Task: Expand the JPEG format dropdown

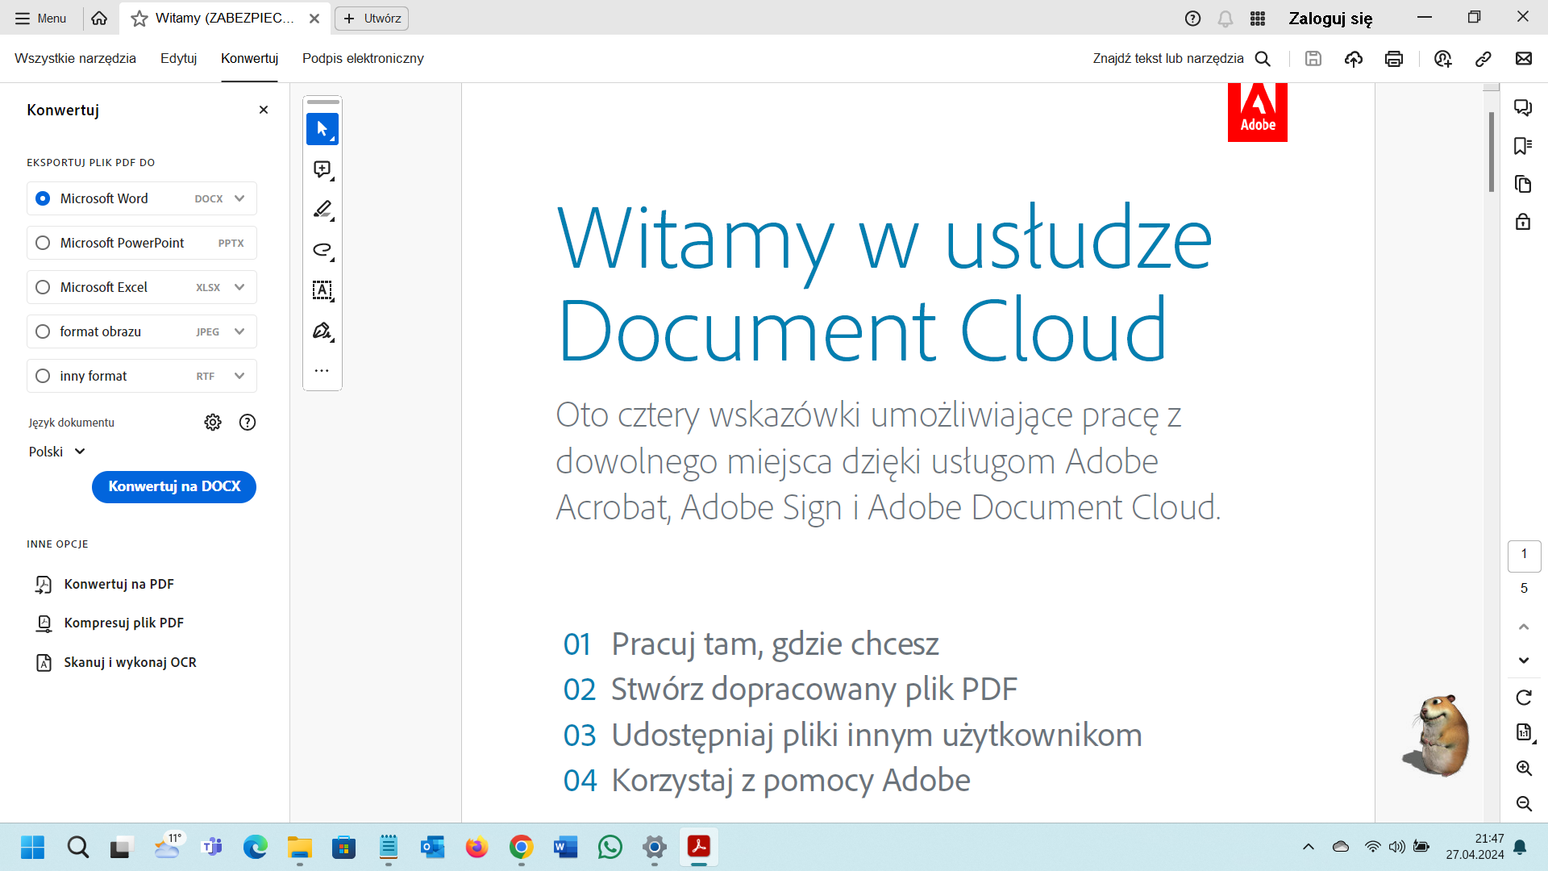Action: [239, 331]
